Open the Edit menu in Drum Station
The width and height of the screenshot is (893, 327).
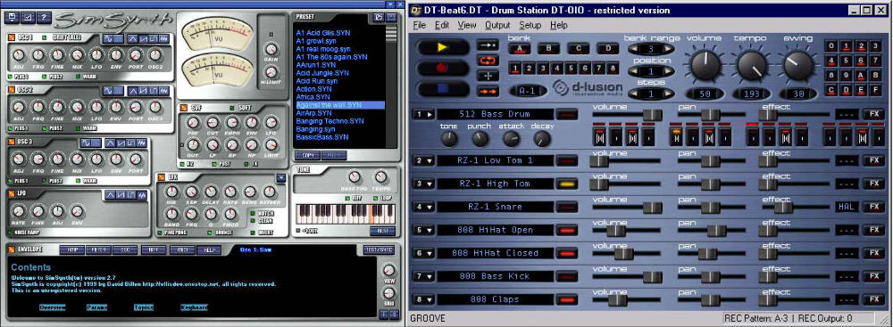pyautogui.click(x=442, y=25)
